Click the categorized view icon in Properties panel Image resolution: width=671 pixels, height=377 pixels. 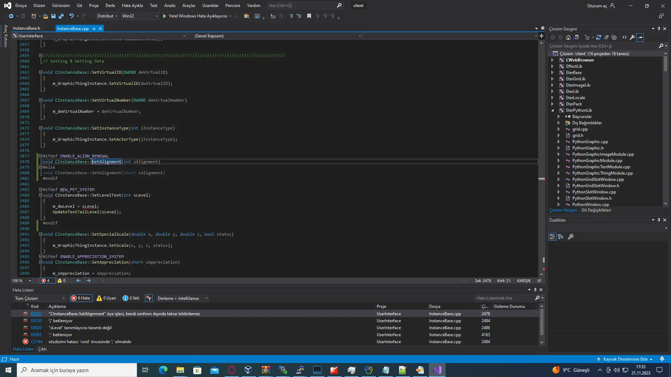(x=553, y=237)
